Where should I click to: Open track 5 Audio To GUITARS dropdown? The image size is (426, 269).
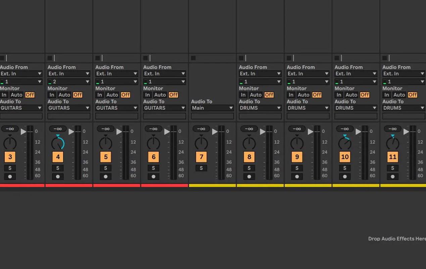coord(117,108)
